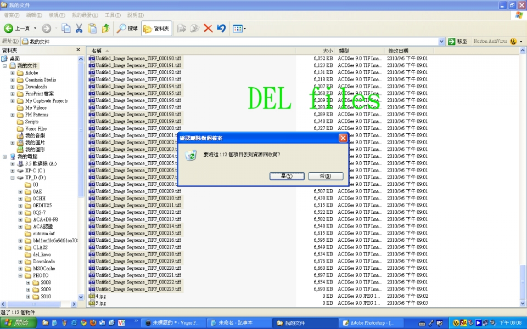Screen dimensions: 527x329
Task: Select the 4.jpg file
Action: pyautogui.click(x=100, y=296)
